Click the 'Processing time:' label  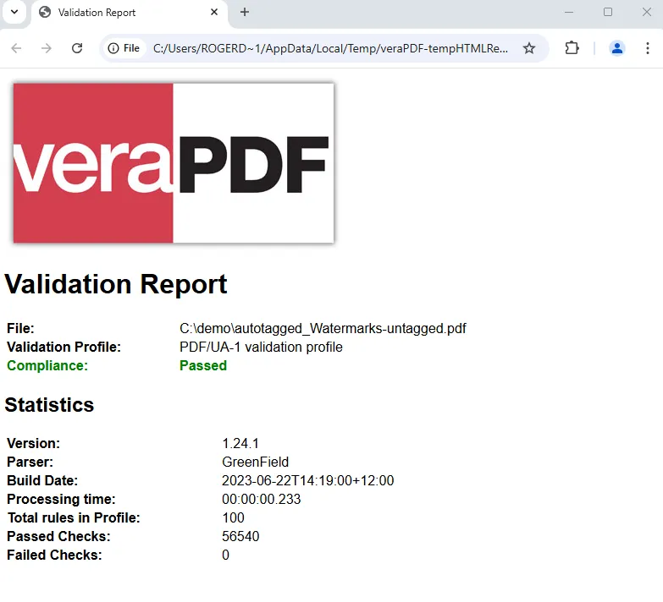click(61, 499)
